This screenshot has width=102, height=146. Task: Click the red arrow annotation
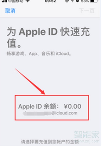[30, 81]
